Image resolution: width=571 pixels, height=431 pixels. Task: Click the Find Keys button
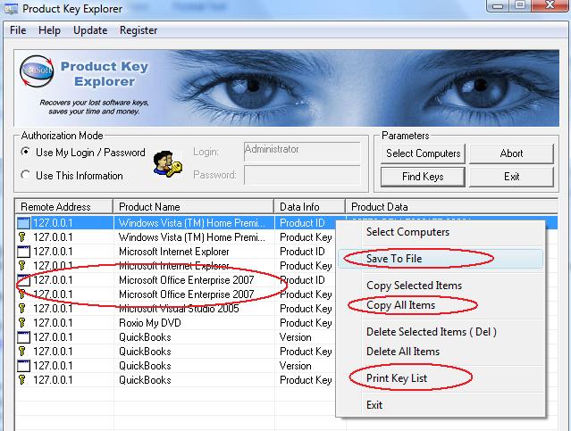[424, 177]
